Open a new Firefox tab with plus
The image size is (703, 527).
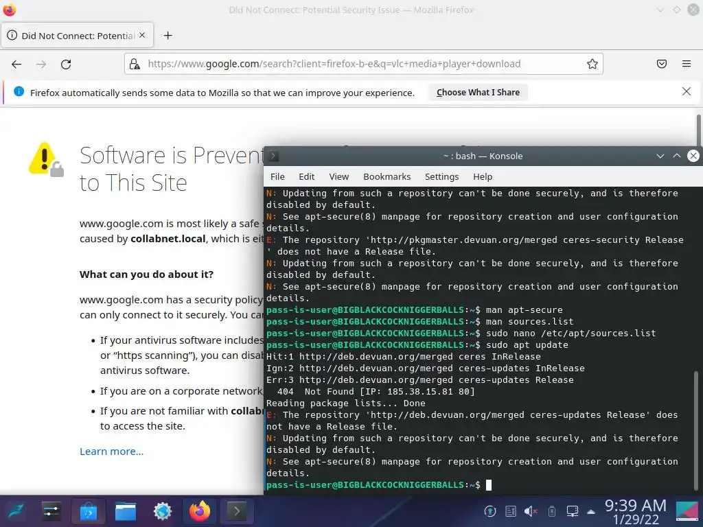[168, 36]
